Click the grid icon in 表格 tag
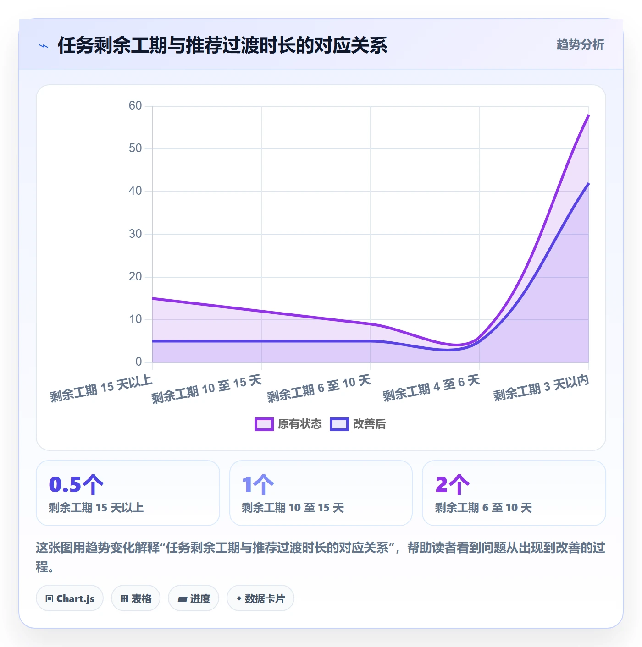The image size is (642, 647). click(x=124, y=599)
